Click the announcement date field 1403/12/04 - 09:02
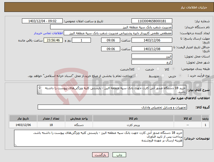The image size is (214, 162). tap(42, 21)
